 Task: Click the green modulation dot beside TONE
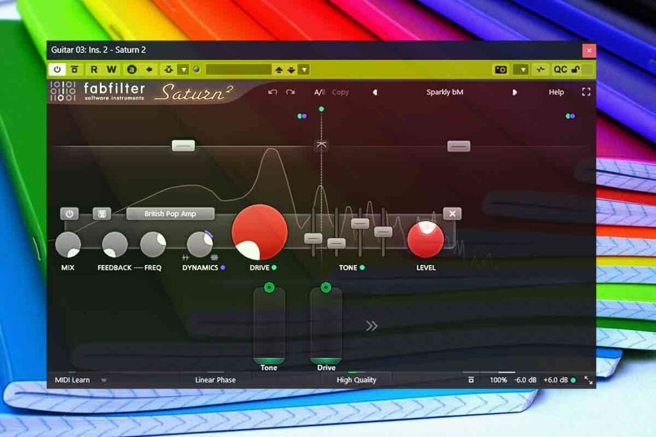[x=363, y=268]
